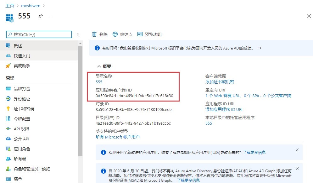The height and width of the screenshot is (183, 313).
Task: Click the API 权限 permissions icon
Action: point(8,129)
